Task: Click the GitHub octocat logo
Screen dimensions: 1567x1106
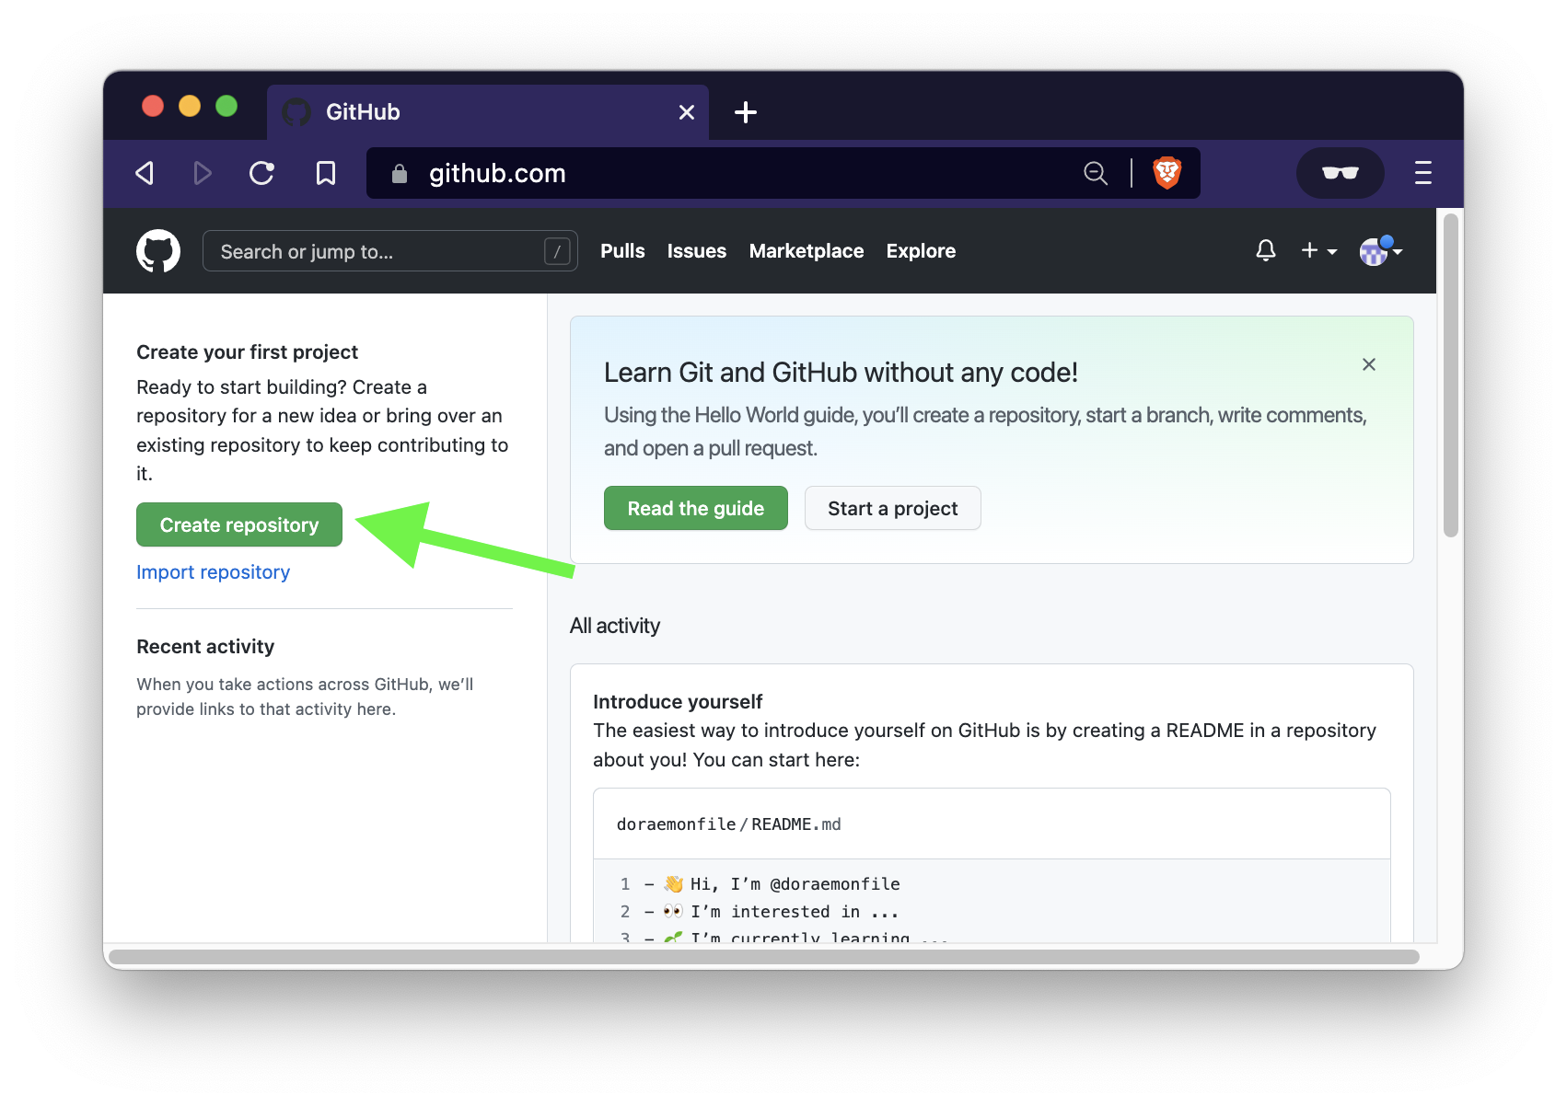Action: click(157, 250)
